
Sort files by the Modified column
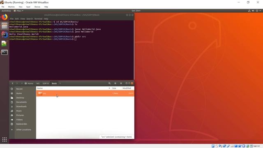pyautogui.click(x=127, y=88)
